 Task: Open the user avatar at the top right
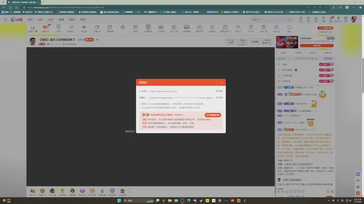[354, 19]
